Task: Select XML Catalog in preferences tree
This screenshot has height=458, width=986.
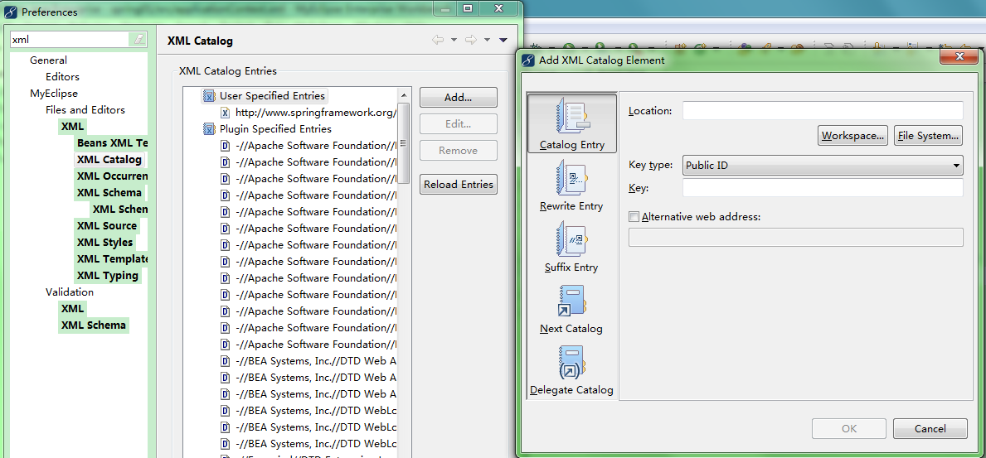Action: [x=109, y=159]
